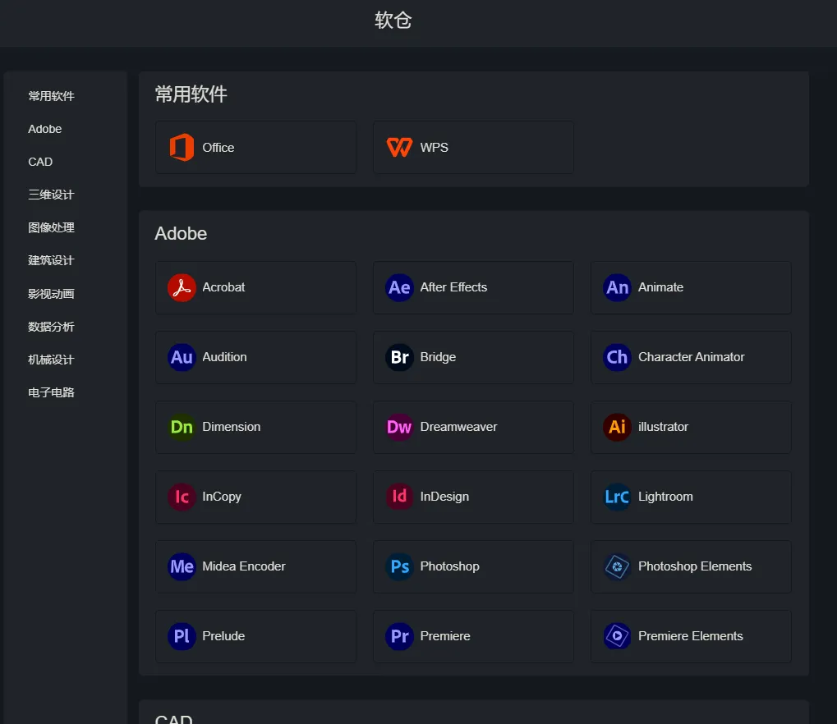837x724 pixels.
Task: Click the Photoshop Ps icon
Action: (x=399, y=567)
